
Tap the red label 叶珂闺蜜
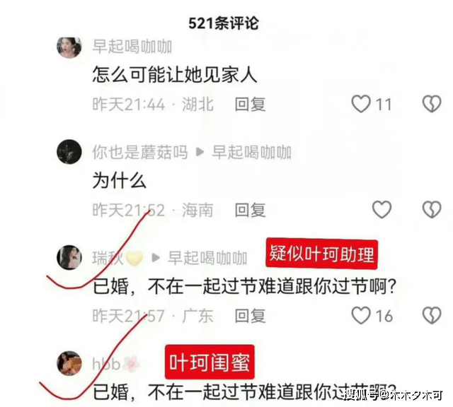[210, 362]
